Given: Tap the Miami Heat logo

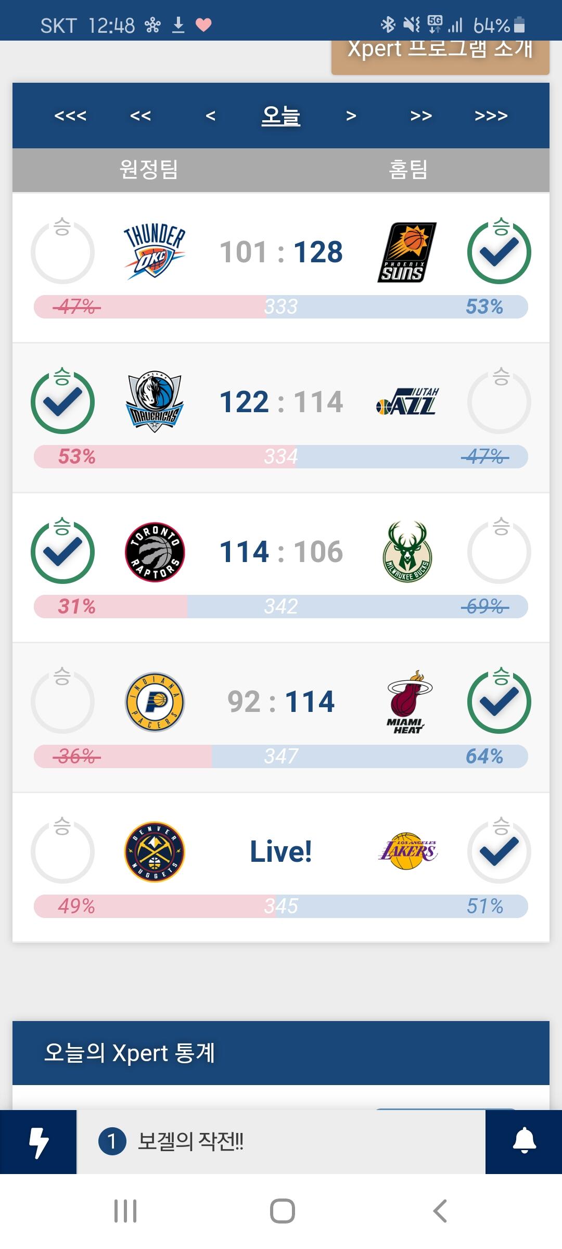Looking at the screenshot, I should click(408, 702).
